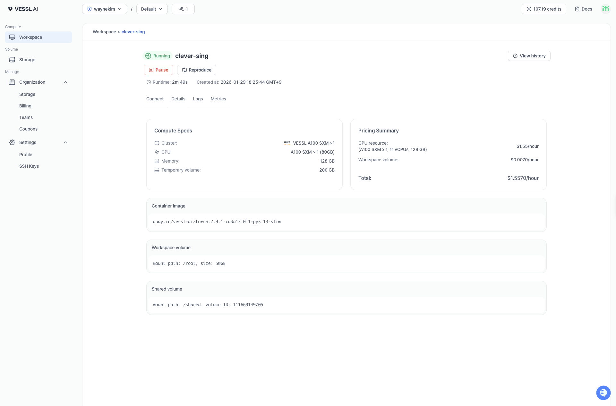Switch to the Metrics tab
The height and width of the screenshot is (406, 616).
pyautogui.click(x=218, y=99)
